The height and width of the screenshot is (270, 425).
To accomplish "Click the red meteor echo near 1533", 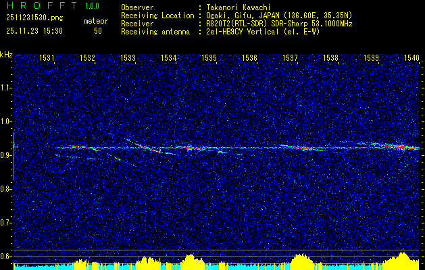I will (x=149, y=148).
